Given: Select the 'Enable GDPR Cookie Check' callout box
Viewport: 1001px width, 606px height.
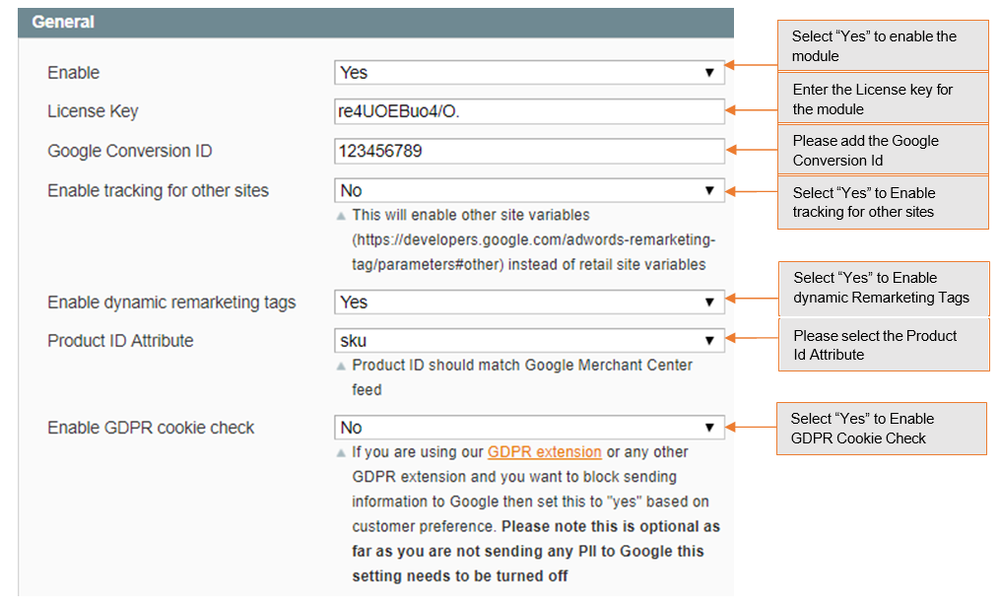Looking at the screenshot, I should [881, 429].
